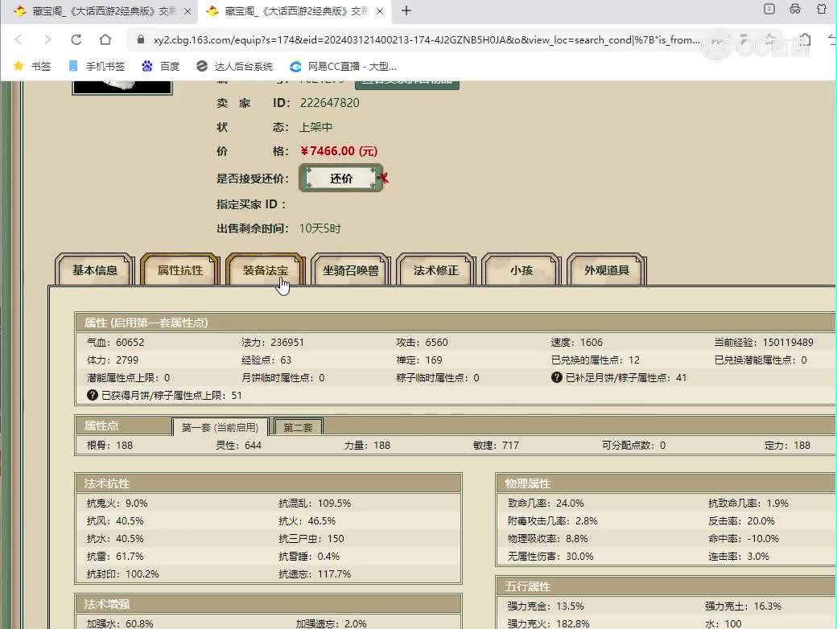This screenshot has width=837, height=629.
Task: Click the incognito-style icon in title bar
Action: coord(795,9)
